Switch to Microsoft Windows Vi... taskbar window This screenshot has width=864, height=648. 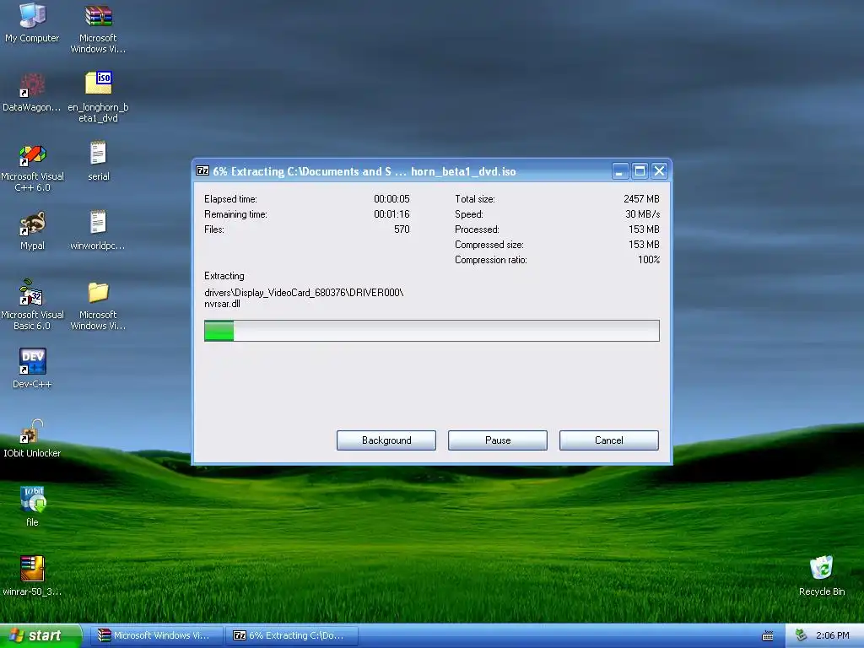(157, 635)
